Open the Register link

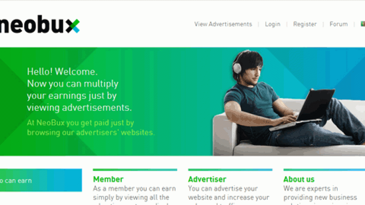click(305, 24)
